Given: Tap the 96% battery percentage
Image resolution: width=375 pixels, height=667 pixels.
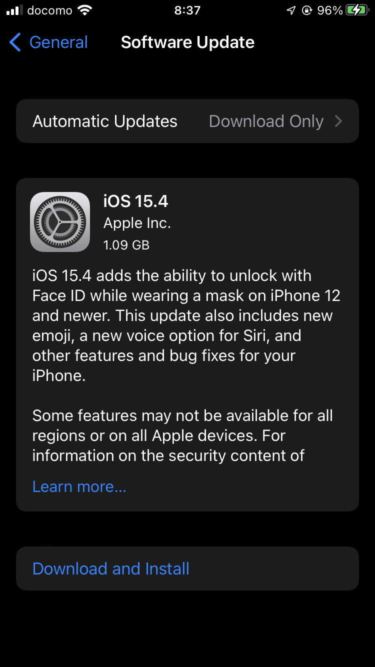Looking at the screenshot, I should coord(330,10).
